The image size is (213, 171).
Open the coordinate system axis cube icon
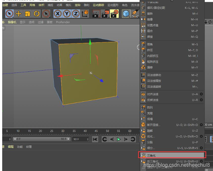(85, 14)
